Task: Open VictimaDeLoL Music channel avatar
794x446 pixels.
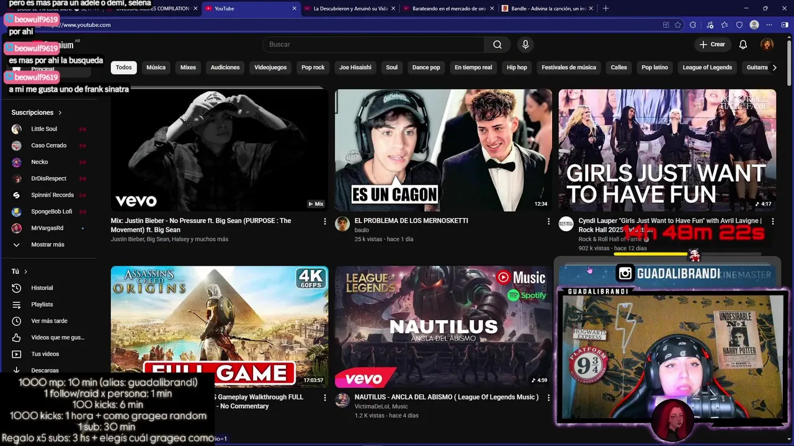Action: 342,400
